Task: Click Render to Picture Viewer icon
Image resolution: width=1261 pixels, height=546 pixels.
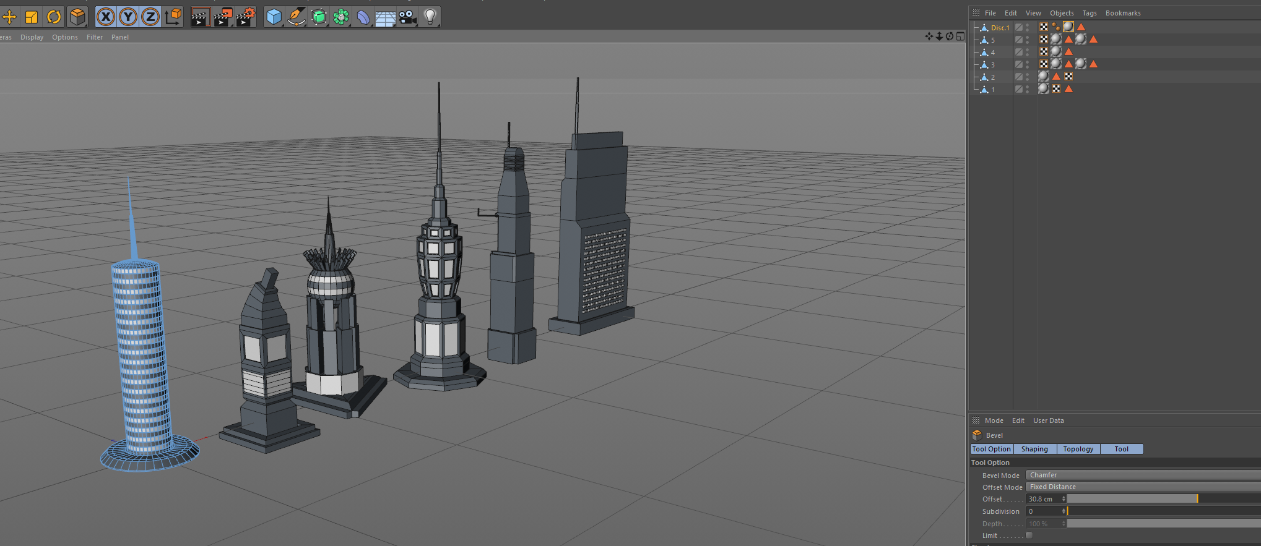Action: [x=223, y=17]
